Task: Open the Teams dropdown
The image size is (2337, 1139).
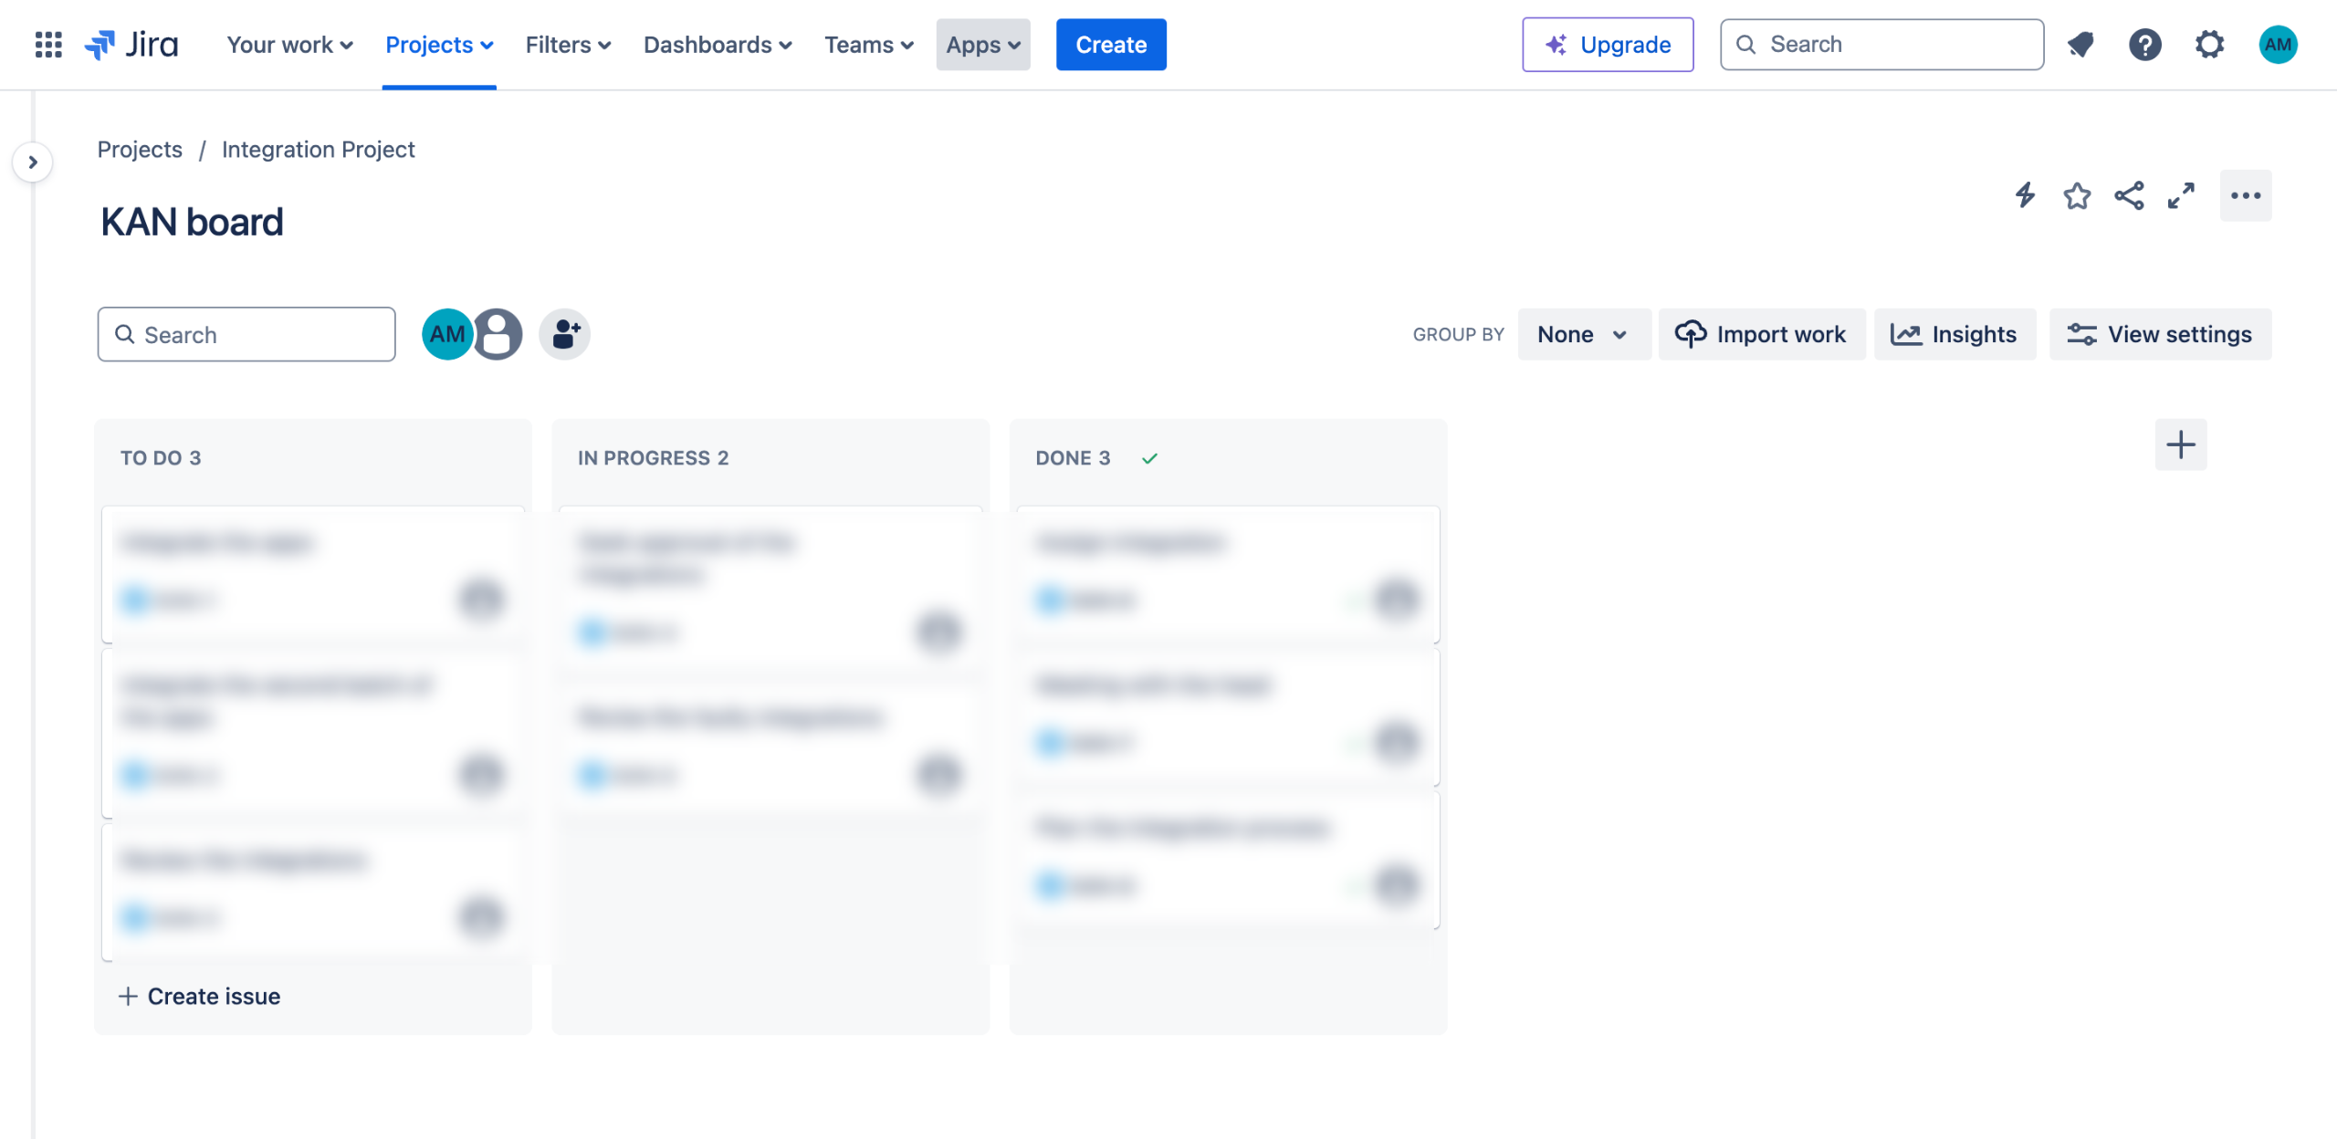Action: click(868, 44)
